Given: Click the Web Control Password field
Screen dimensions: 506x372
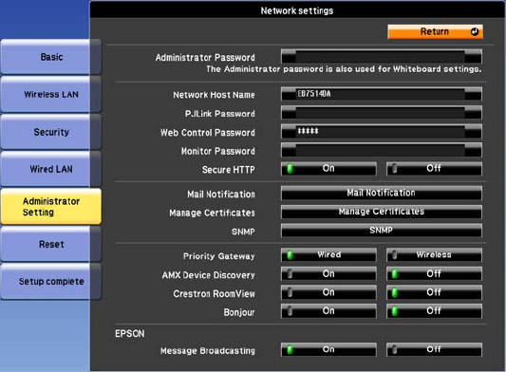Looking at the screenshot, I should pos(382,131).
